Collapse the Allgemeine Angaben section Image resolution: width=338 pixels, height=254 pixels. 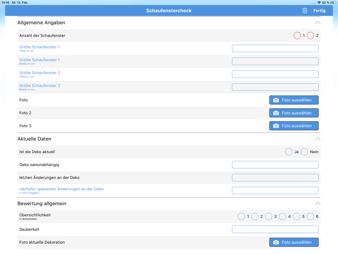318,23
